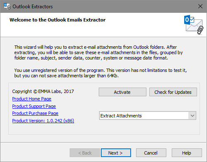Image resolution: width=207 pixels, height=162 pixels.
Task: Click the Outlook envelope paperclip logo
Action: [194, 25]
